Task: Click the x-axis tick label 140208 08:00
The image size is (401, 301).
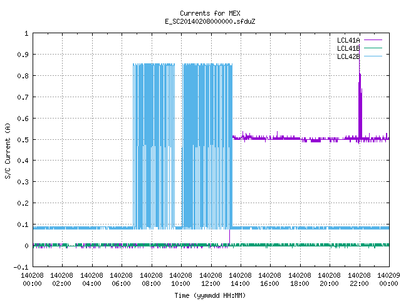Action: point(151,280)
